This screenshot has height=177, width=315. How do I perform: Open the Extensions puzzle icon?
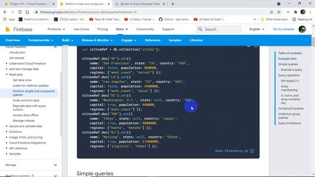click(x=295, y=12)
